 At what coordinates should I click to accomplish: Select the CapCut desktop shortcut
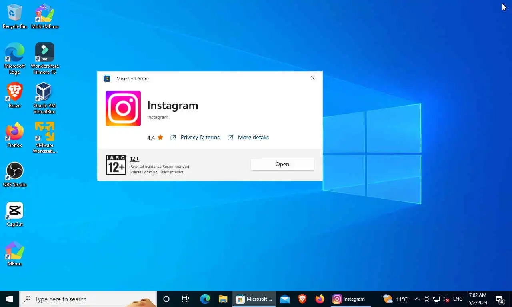click(x=15, y=214)
